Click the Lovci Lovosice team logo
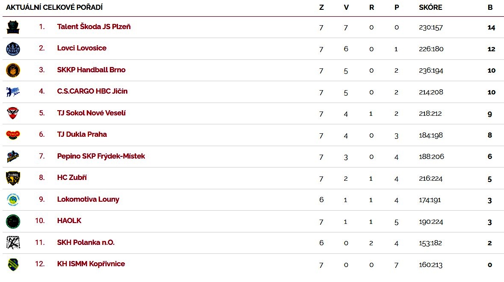 13,49
